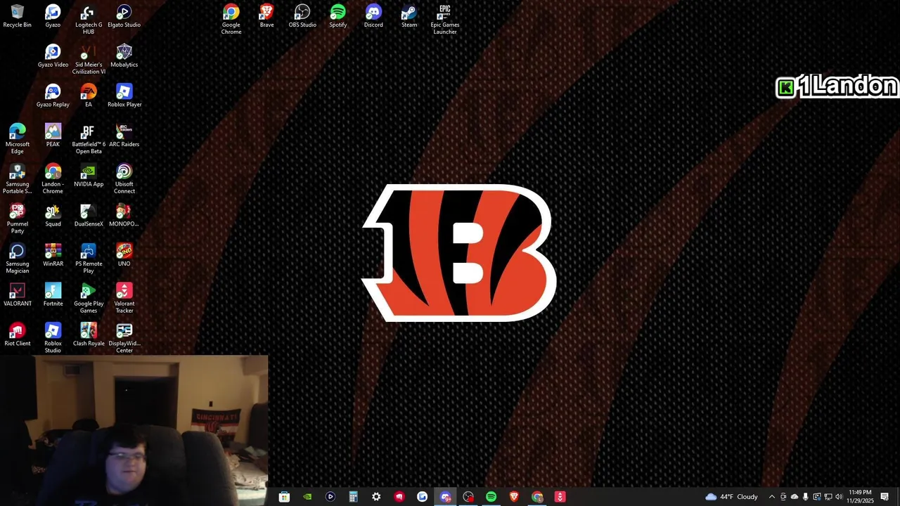Select Samsung Magician desktop icon
Image resolution: width=900 pixels, height=506 pixels.
18,259
